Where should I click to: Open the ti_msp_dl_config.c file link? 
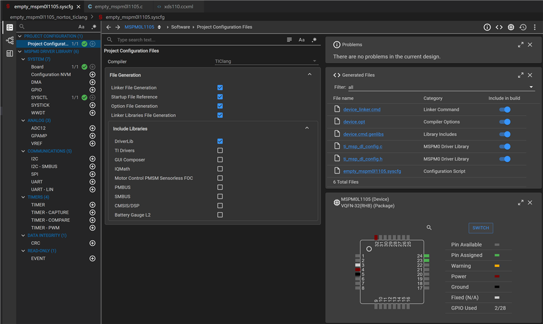click(x=363, y=147)
